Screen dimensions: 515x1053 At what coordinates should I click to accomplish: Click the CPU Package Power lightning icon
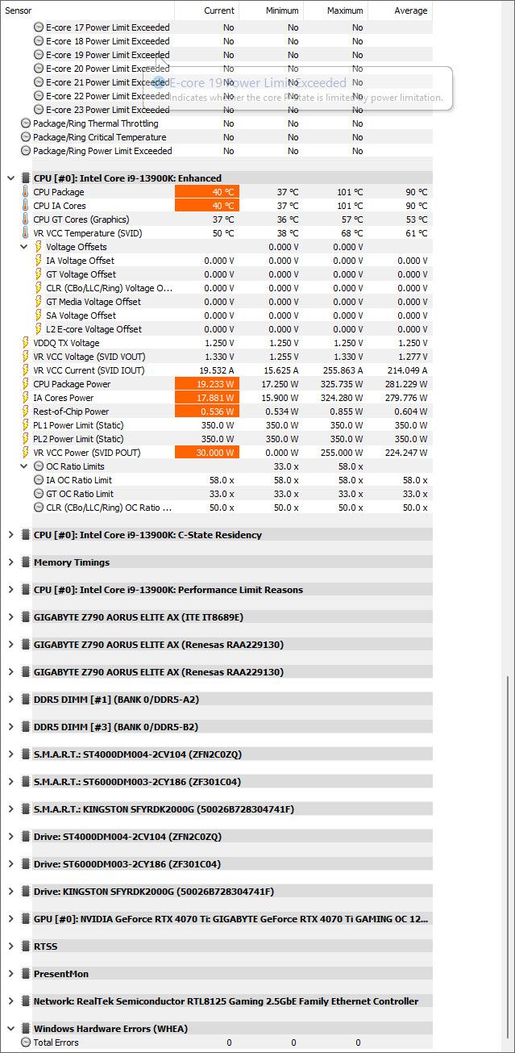tap(26, 384)
